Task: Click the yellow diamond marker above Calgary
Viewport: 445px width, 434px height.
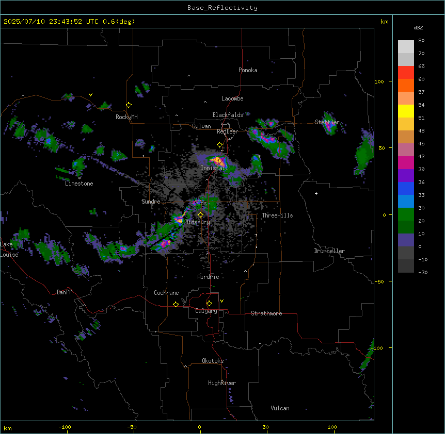Action: tap(209, 304)
